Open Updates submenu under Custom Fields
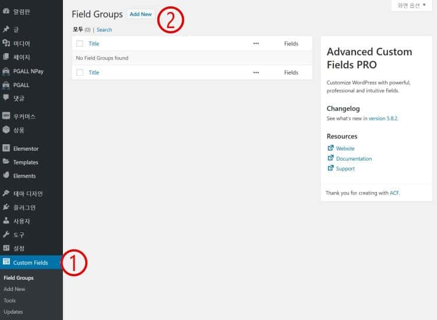Image resolution: width=437 pixels, height=320 pixels. pos(13,311)
